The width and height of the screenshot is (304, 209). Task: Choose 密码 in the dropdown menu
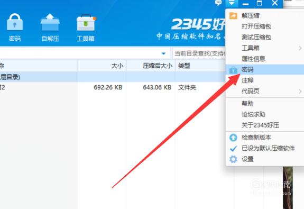pos(265,69)
